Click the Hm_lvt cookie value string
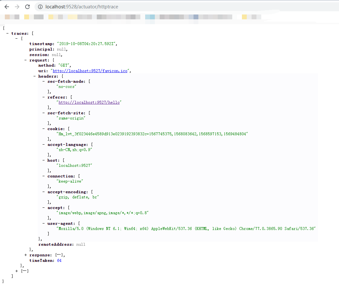Image resolution: width=339 pixels, height=286 pixels. [x=152, y=134]
